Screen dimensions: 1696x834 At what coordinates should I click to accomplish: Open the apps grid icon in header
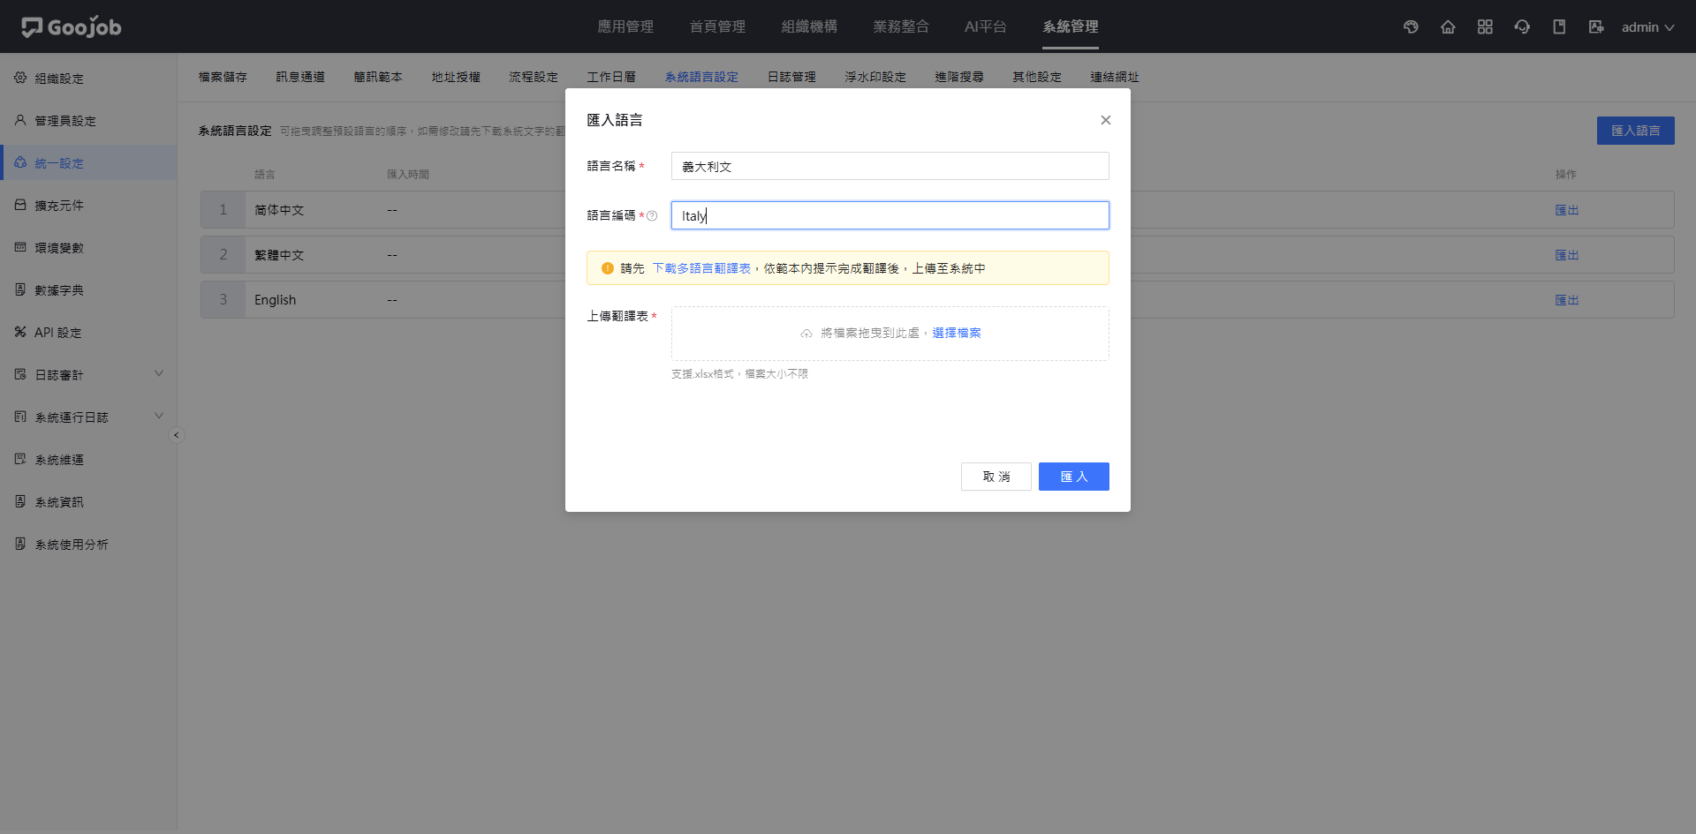(x=1485, y=27)
